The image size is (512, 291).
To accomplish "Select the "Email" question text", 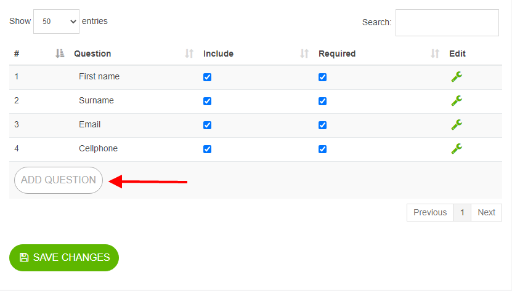I will [90, 125].
